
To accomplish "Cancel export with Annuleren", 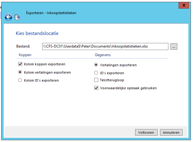I will 171,132.
